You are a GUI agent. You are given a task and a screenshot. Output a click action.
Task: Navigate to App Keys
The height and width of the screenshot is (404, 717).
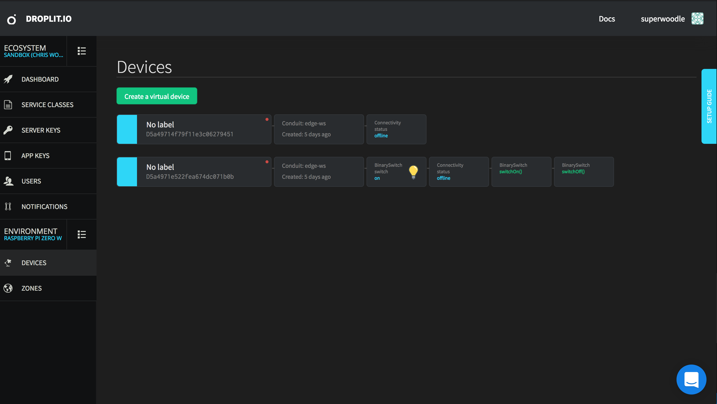(48, 156)
